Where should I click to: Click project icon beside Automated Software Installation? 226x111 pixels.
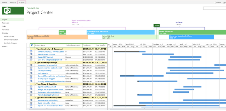(x=31, y=92)
